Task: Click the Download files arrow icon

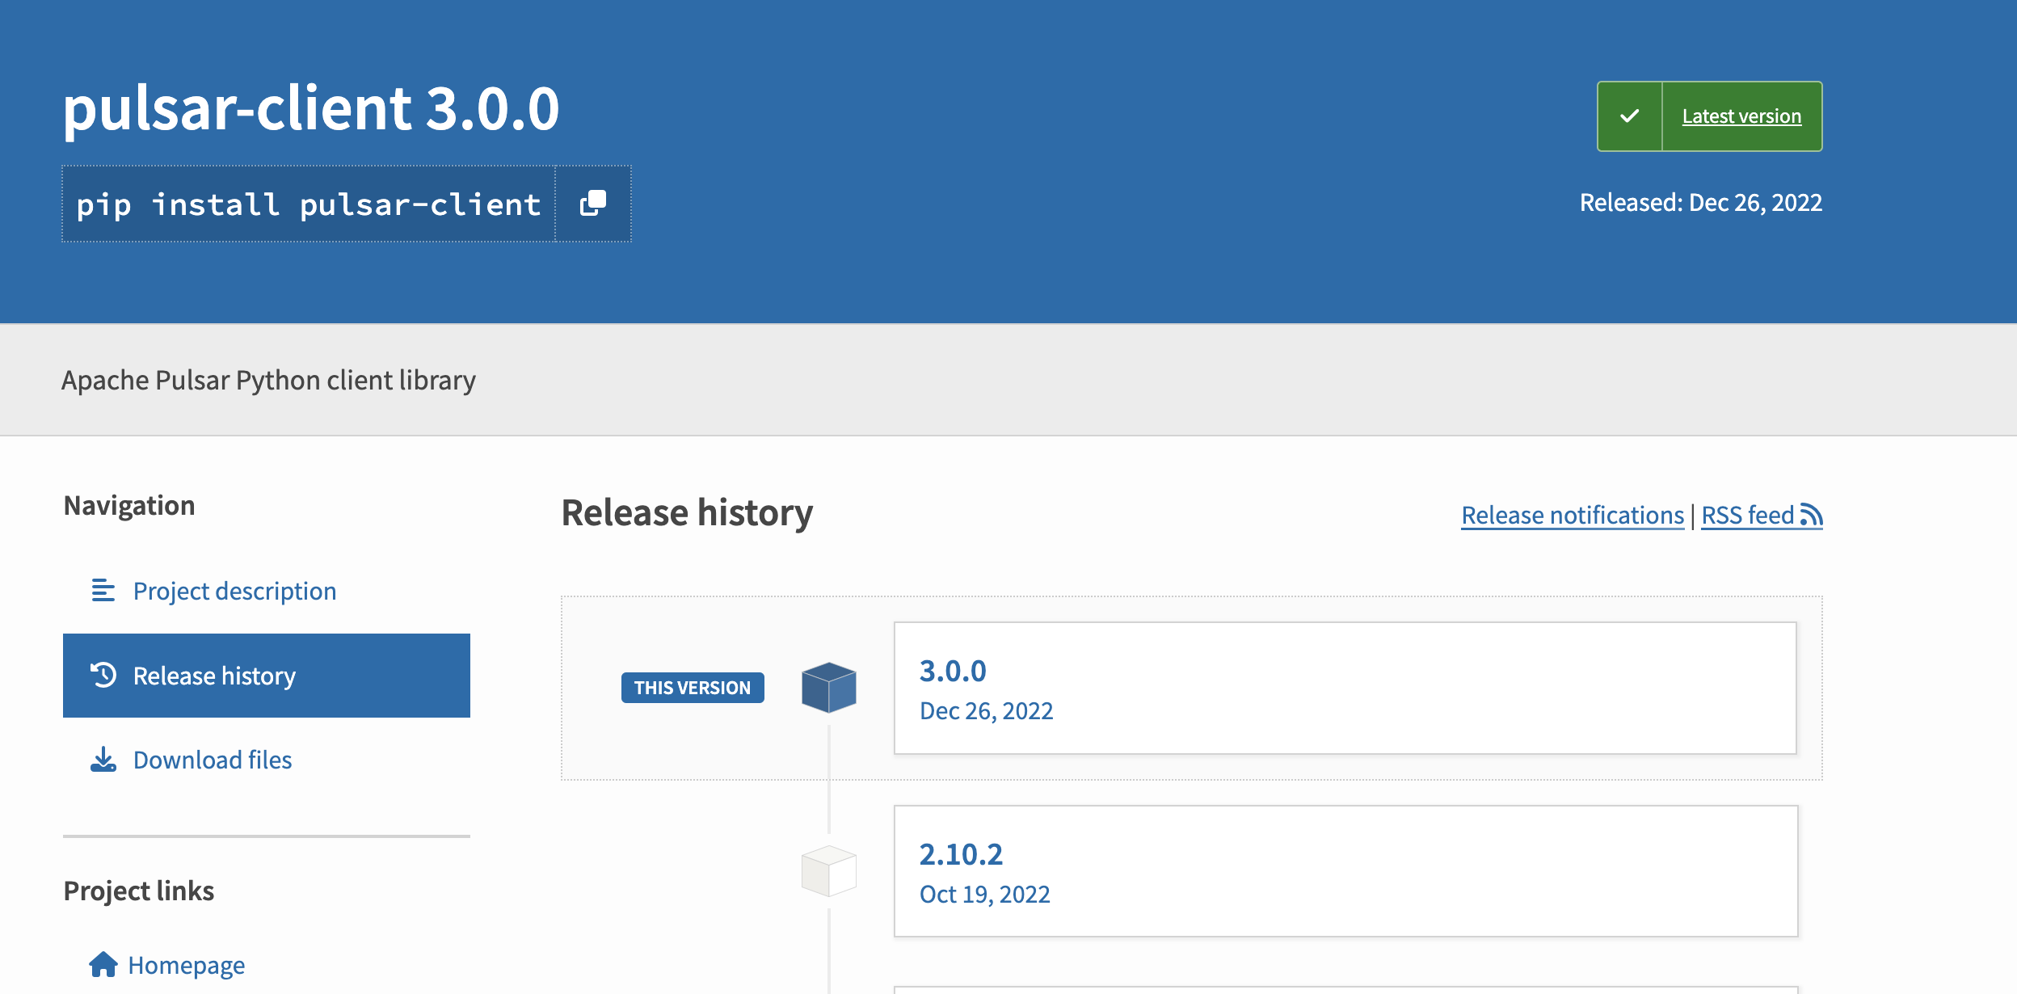Action: click(103, 760)
